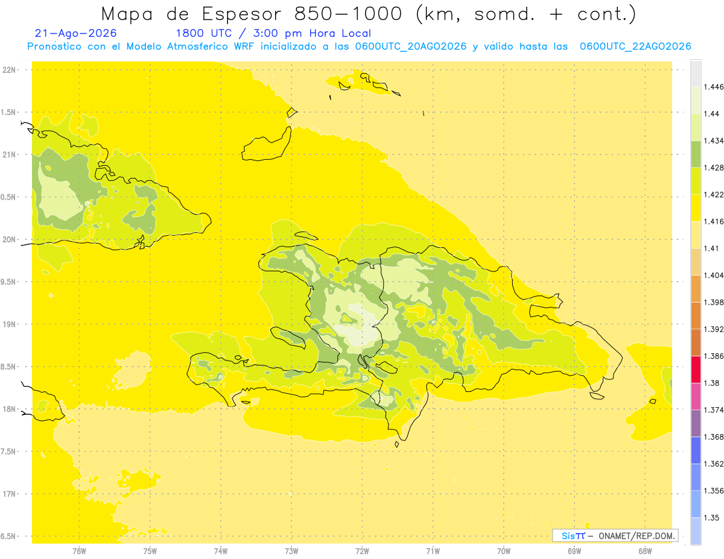Click the "SisTT - ONAMET/REP.DOM." credit box
This screenshot has height=559, width=724.
coord(615,535)
